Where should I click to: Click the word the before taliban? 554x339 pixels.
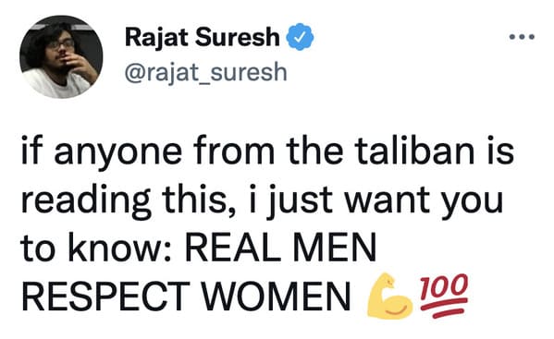(314, 151)
